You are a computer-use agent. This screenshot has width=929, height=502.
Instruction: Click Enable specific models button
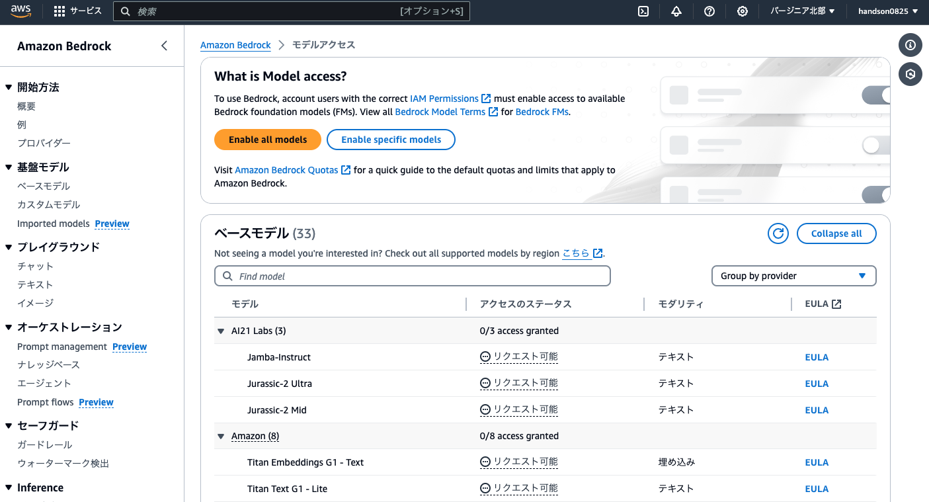(391, 140)
